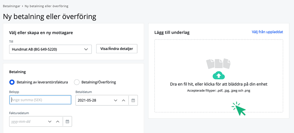294x133 pixels.
Task: Open the Till recipient dropdown
Action: click(50, 49)
